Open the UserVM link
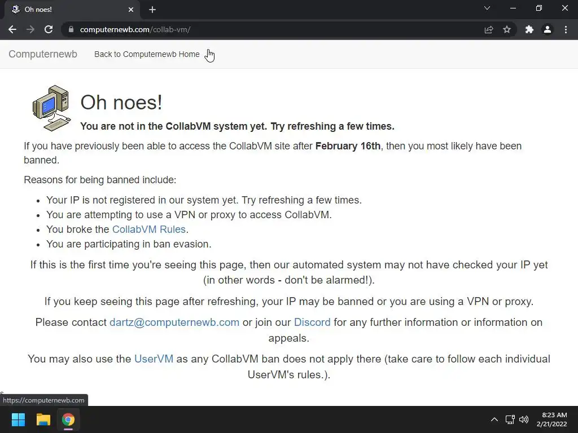The image size is (578, 433). [x=154, y=359]
